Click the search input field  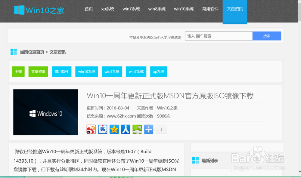[219, 36]
